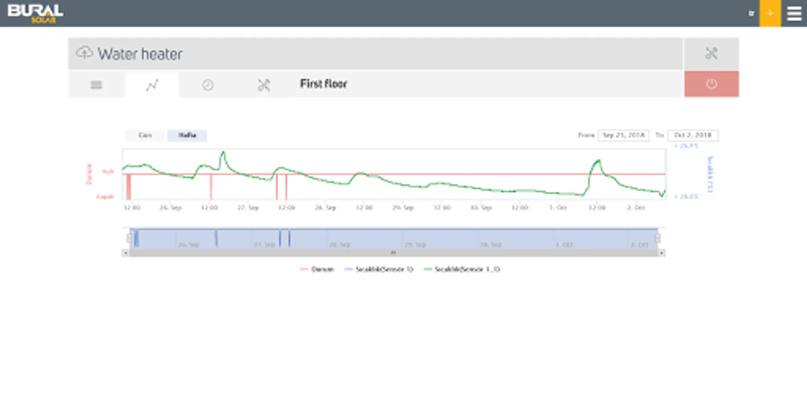Toggle the red power button
The width and height of the screenshot is (807, 403).
(712, 84)
